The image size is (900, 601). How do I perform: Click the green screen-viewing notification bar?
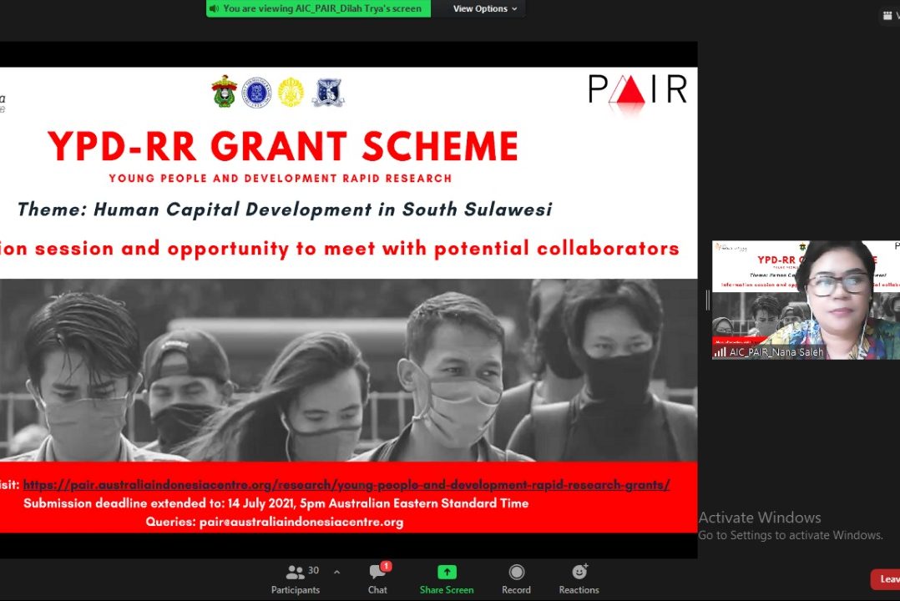318,8
